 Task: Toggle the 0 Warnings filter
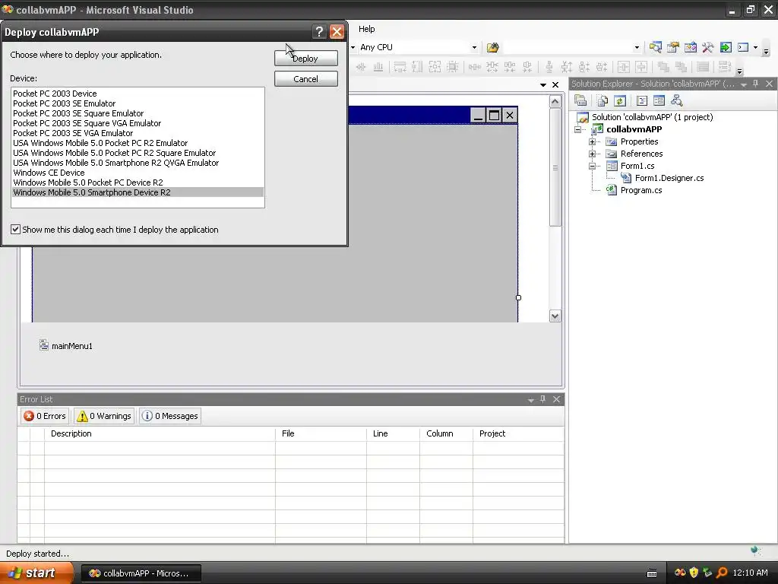pyautogui.click(x=103, y=416)
